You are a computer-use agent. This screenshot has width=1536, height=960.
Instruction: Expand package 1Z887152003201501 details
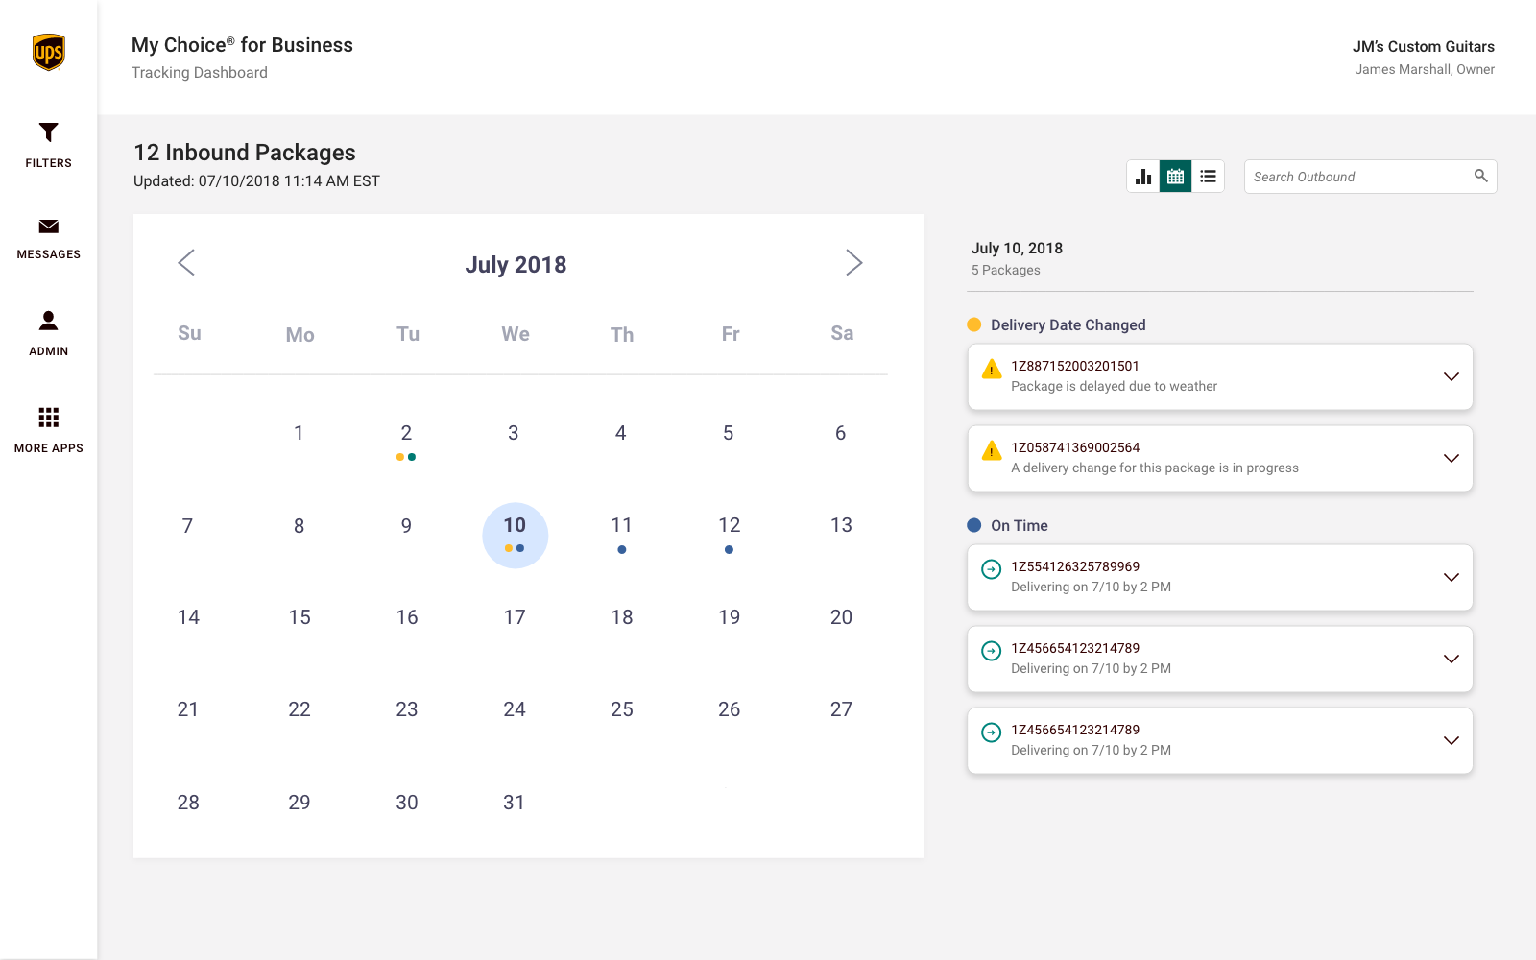click(1452, 376)
